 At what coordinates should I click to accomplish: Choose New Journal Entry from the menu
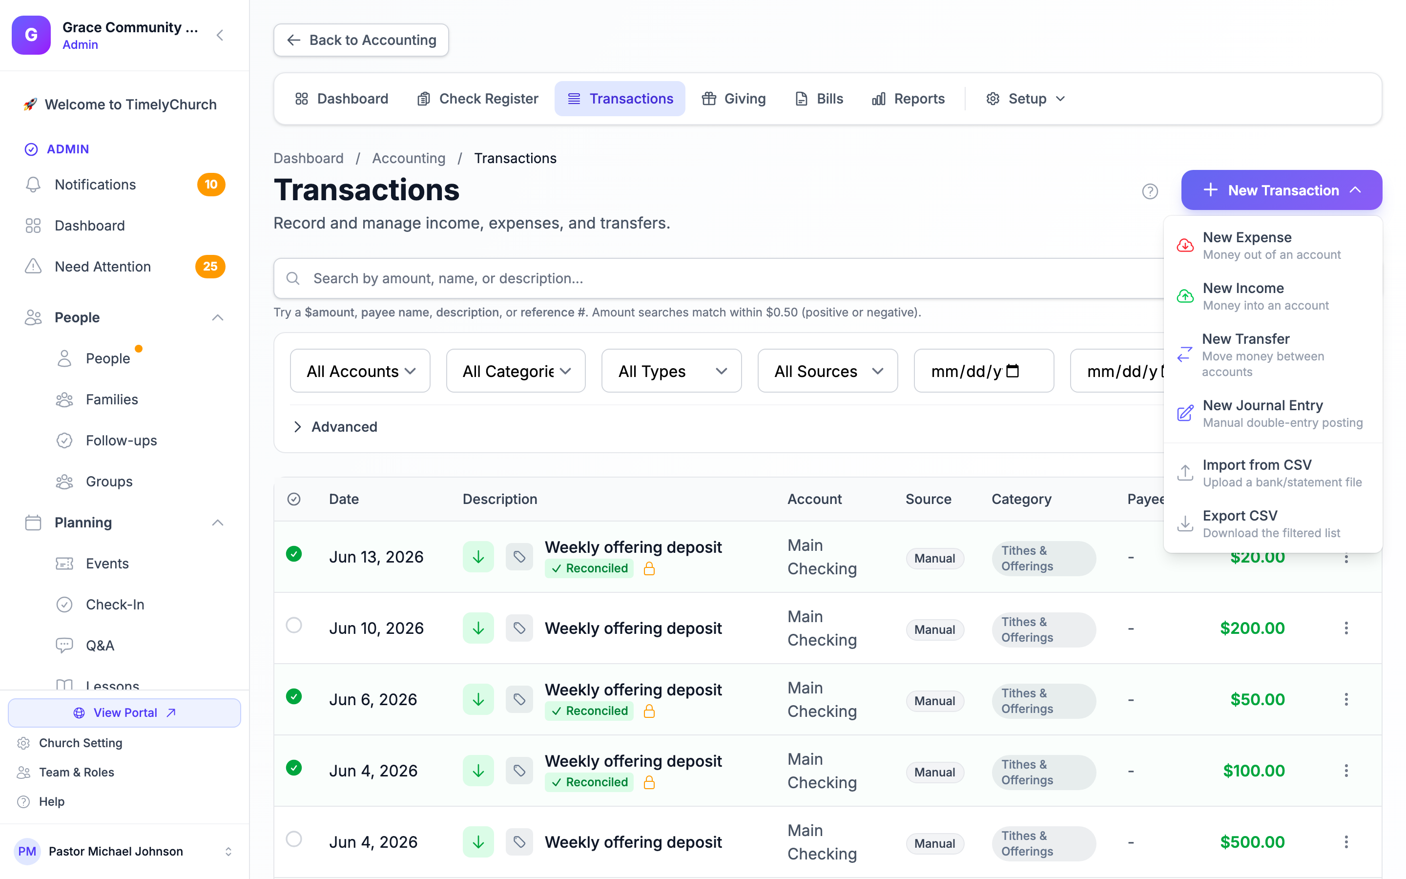(1272, 413)
